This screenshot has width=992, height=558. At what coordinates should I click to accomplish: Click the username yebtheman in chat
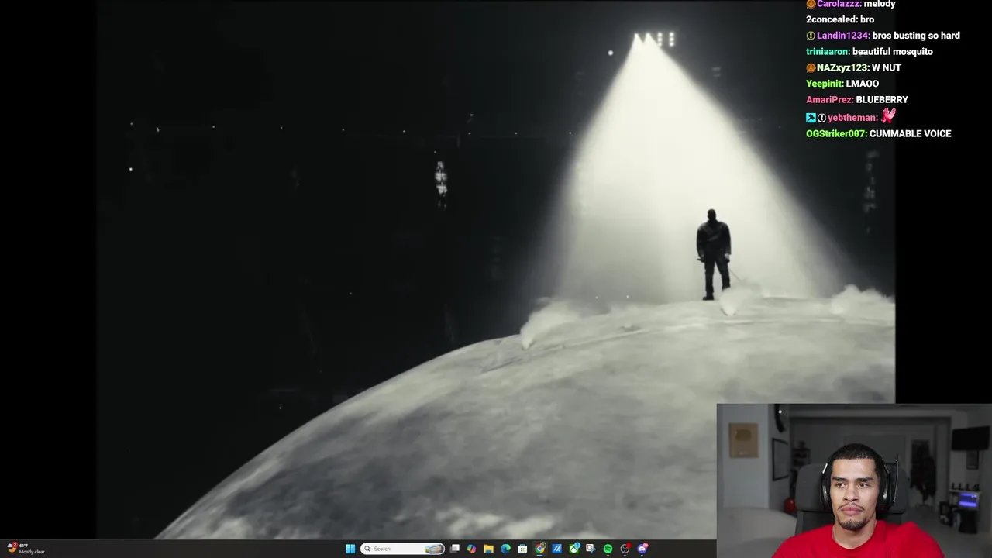click(x=852, y=118)
